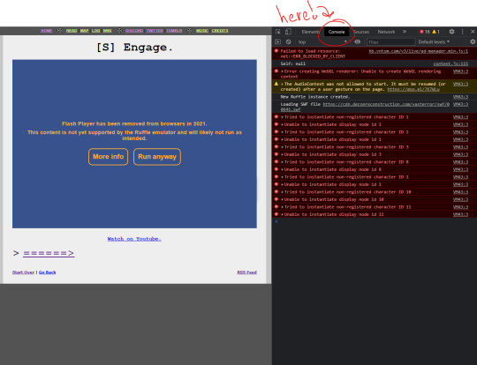
Task: Click the 'Self: null' log message
Action: click(x=292, y=63)
